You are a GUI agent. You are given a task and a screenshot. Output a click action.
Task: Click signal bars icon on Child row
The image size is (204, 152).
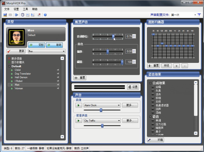point(58,70)
